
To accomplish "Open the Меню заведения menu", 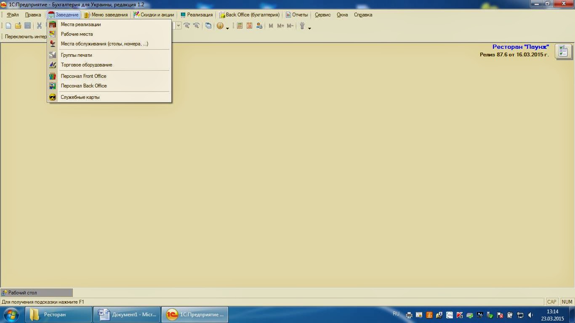I will point(106,15).
